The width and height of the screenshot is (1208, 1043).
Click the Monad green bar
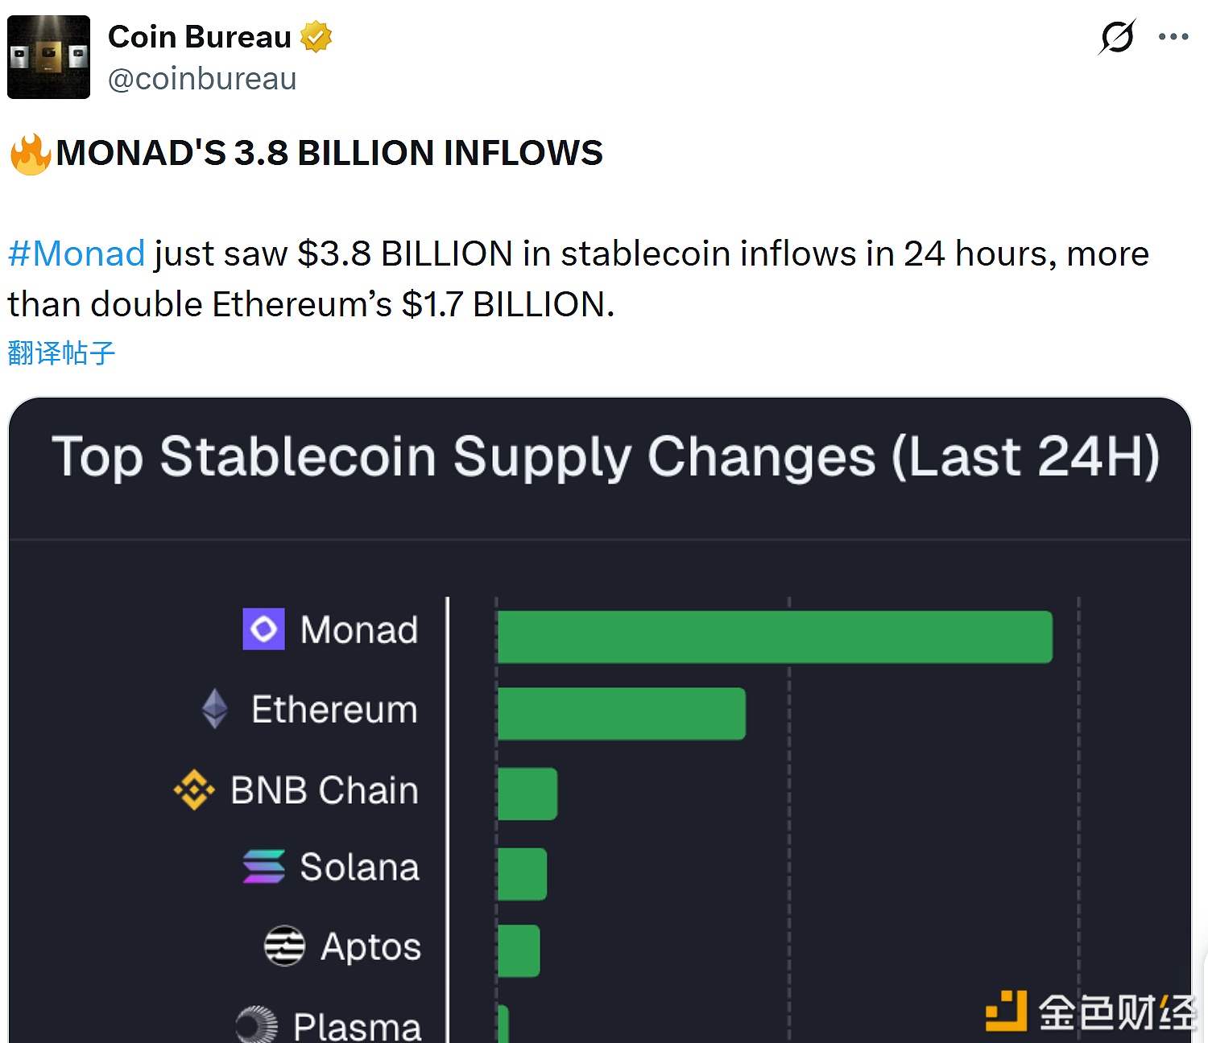775,637
